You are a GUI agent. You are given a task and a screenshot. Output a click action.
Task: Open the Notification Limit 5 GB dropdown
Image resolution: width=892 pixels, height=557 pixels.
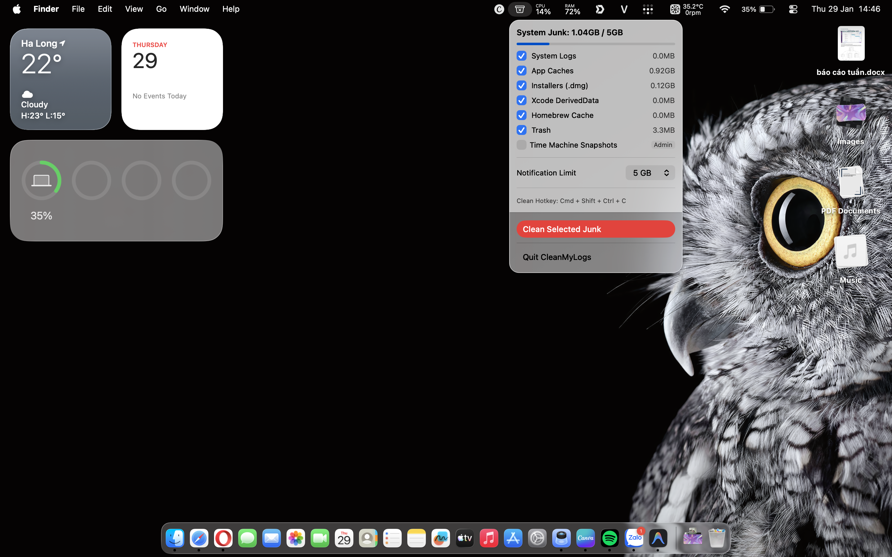pyautogui.click(x=650, y=173)
